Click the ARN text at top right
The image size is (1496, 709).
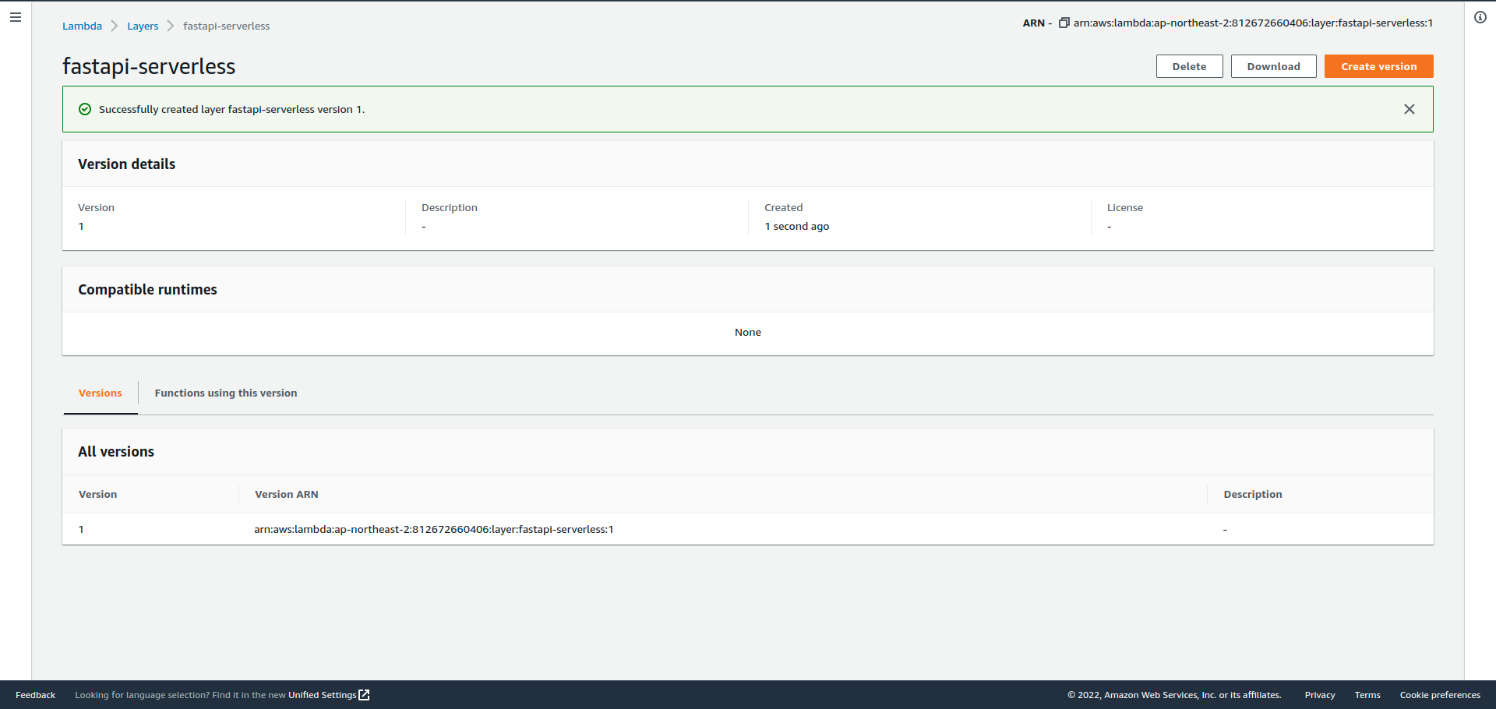1253,23
